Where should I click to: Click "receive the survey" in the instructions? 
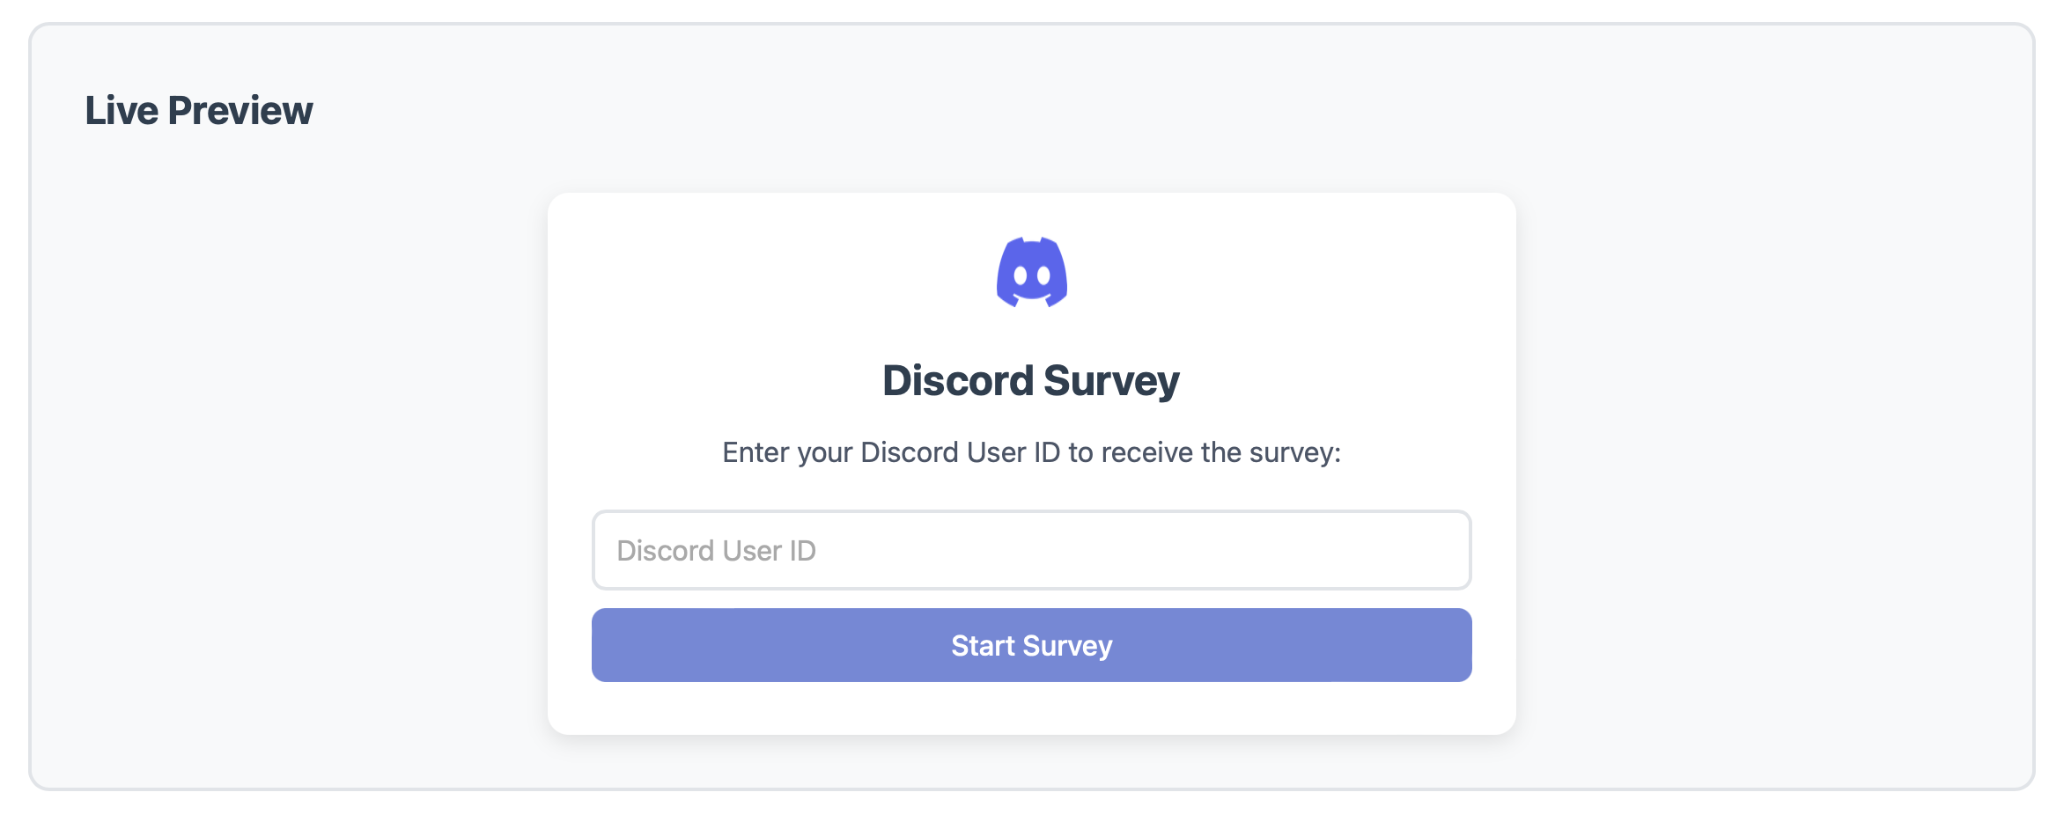[x=1220, y=452]
